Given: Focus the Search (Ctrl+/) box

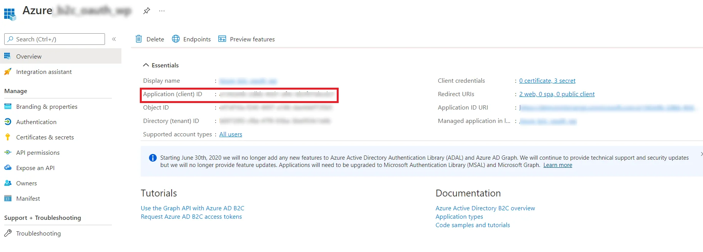Looking at the screenshot, I should [x=54, y=39].
